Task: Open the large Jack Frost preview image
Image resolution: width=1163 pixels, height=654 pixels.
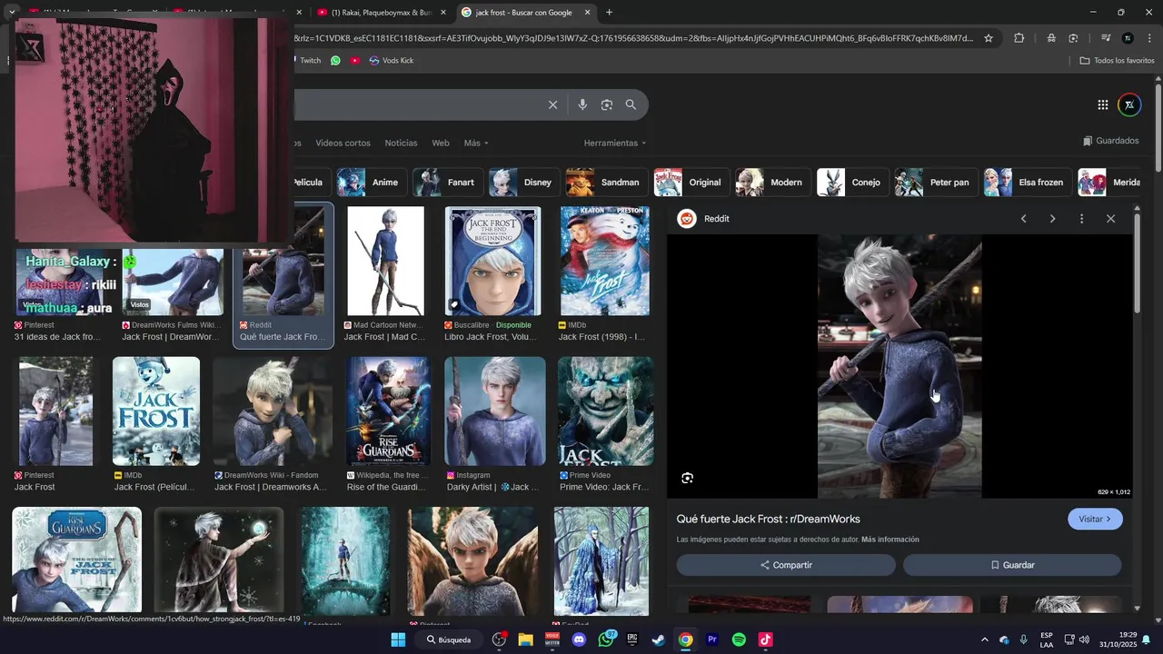Action: (x=900, y=366)
